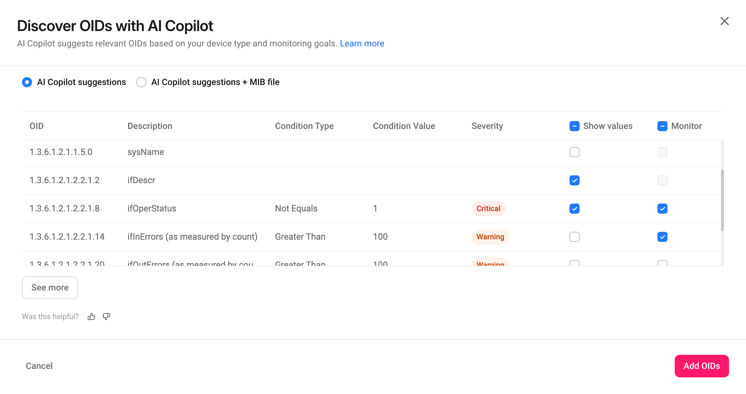This screenshot has height=394, width=746.
Task: Uncheck Monitor for ifInErrors row
Action: [662, 237]
